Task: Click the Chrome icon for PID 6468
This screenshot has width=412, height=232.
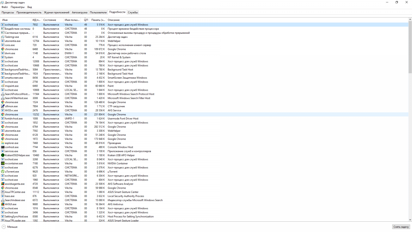Action: click(3, 49)
